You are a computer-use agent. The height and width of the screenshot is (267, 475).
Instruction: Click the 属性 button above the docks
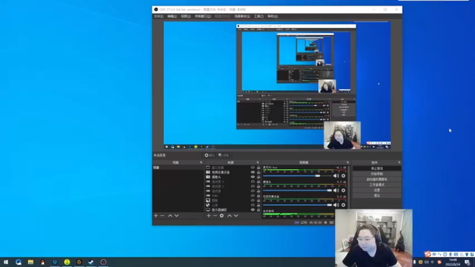click(210, 155)
